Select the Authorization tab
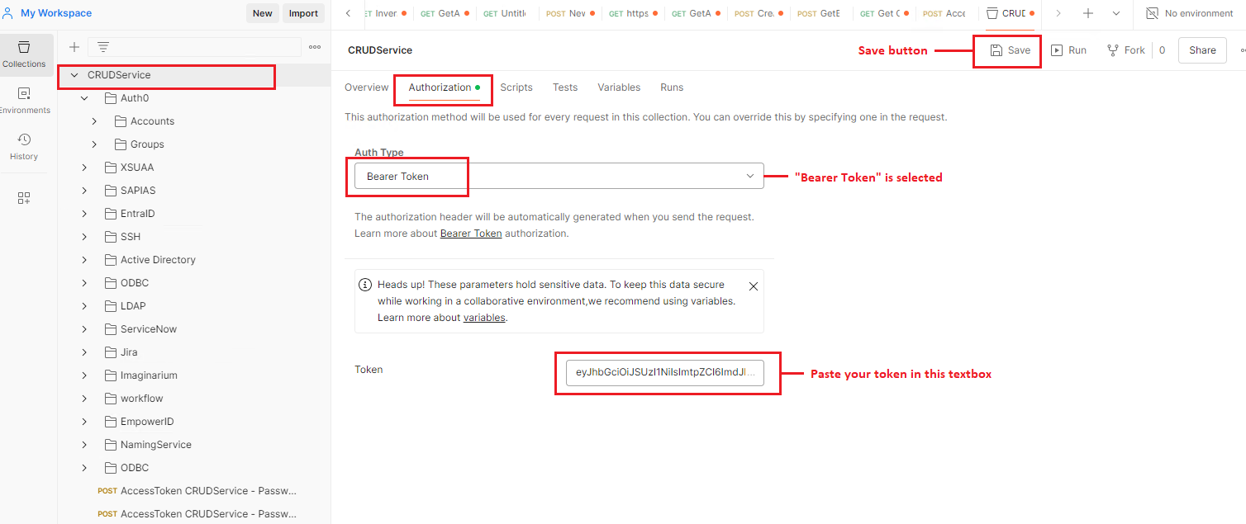Viewport: 1246px width, 524px height. pyautogui.click(x=445, y=87)
